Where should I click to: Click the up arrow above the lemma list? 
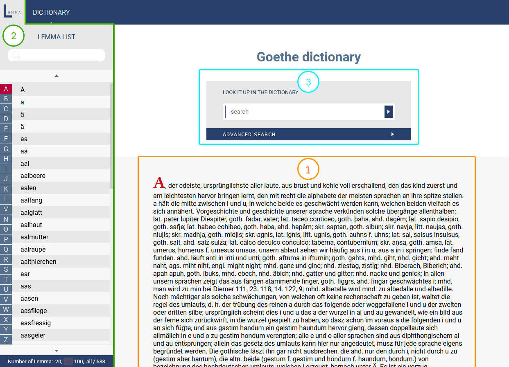(x=57, y=75)
